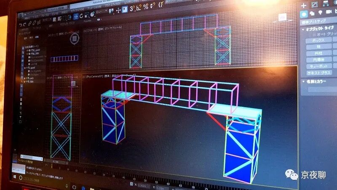Viewport: 337px width, 190px height.
Task: Click the ティーポット primitive button
Action: click(319, 66)
